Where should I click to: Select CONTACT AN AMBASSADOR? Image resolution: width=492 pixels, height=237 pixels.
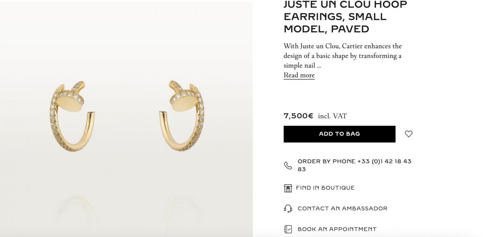[x=342, y=208]
